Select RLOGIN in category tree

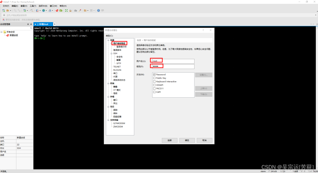click(117, 70)
